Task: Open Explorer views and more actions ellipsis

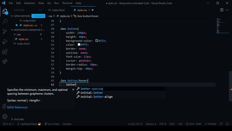Action: pos(40,10)
